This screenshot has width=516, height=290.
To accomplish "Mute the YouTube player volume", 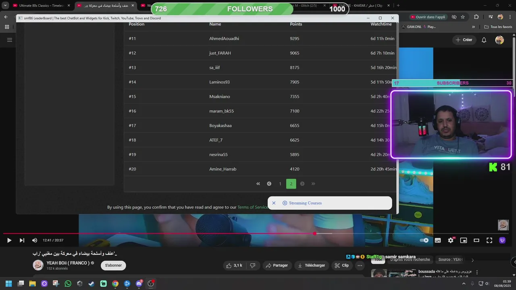I will (35, 240).
